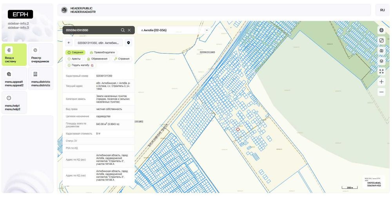Clear the search with the X icon
This screenshot has width=392, height=197.
pos(129,30)
